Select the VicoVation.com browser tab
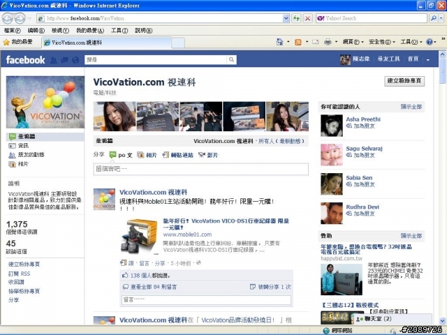Image resolution: width=447 pixels, height=335 pixels. [x=107, y=43]
